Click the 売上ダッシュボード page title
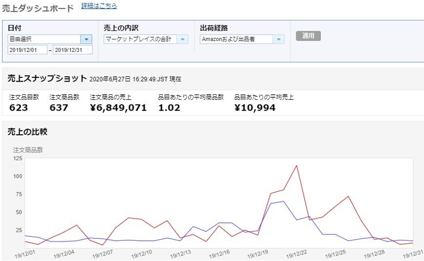The width and height of the screenshot is (424, 261). 38,8
